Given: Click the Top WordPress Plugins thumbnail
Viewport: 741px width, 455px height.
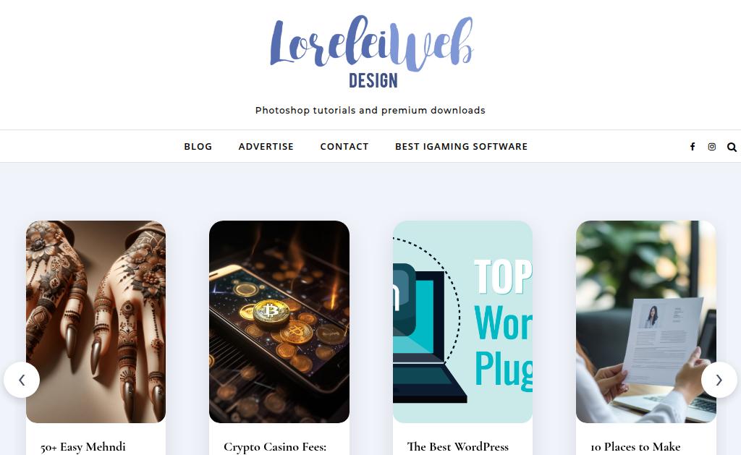Looking at the screenshot, I should click(x=462, y=322).
